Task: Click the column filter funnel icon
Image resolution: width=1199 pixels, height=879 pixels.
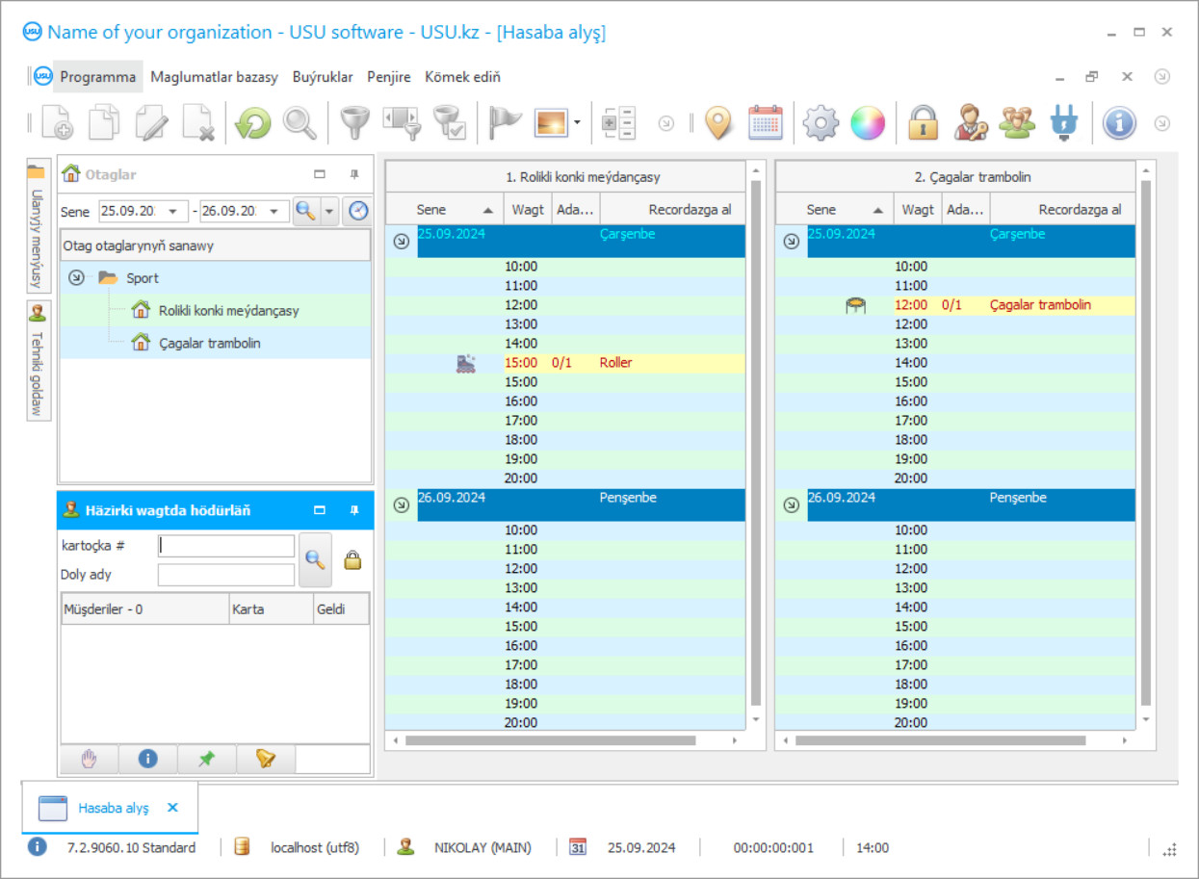Action: coord(402,123)
